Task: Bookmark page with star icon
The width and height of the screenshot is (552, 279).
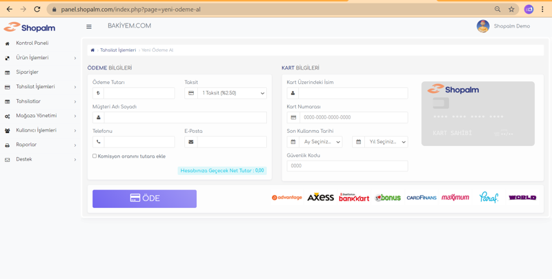Action: pos(511,10)
